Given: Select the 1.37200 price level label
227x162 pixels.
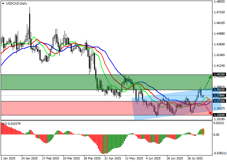Looking at the screenshot, I should pyautogui.click(x=219, y=101).
